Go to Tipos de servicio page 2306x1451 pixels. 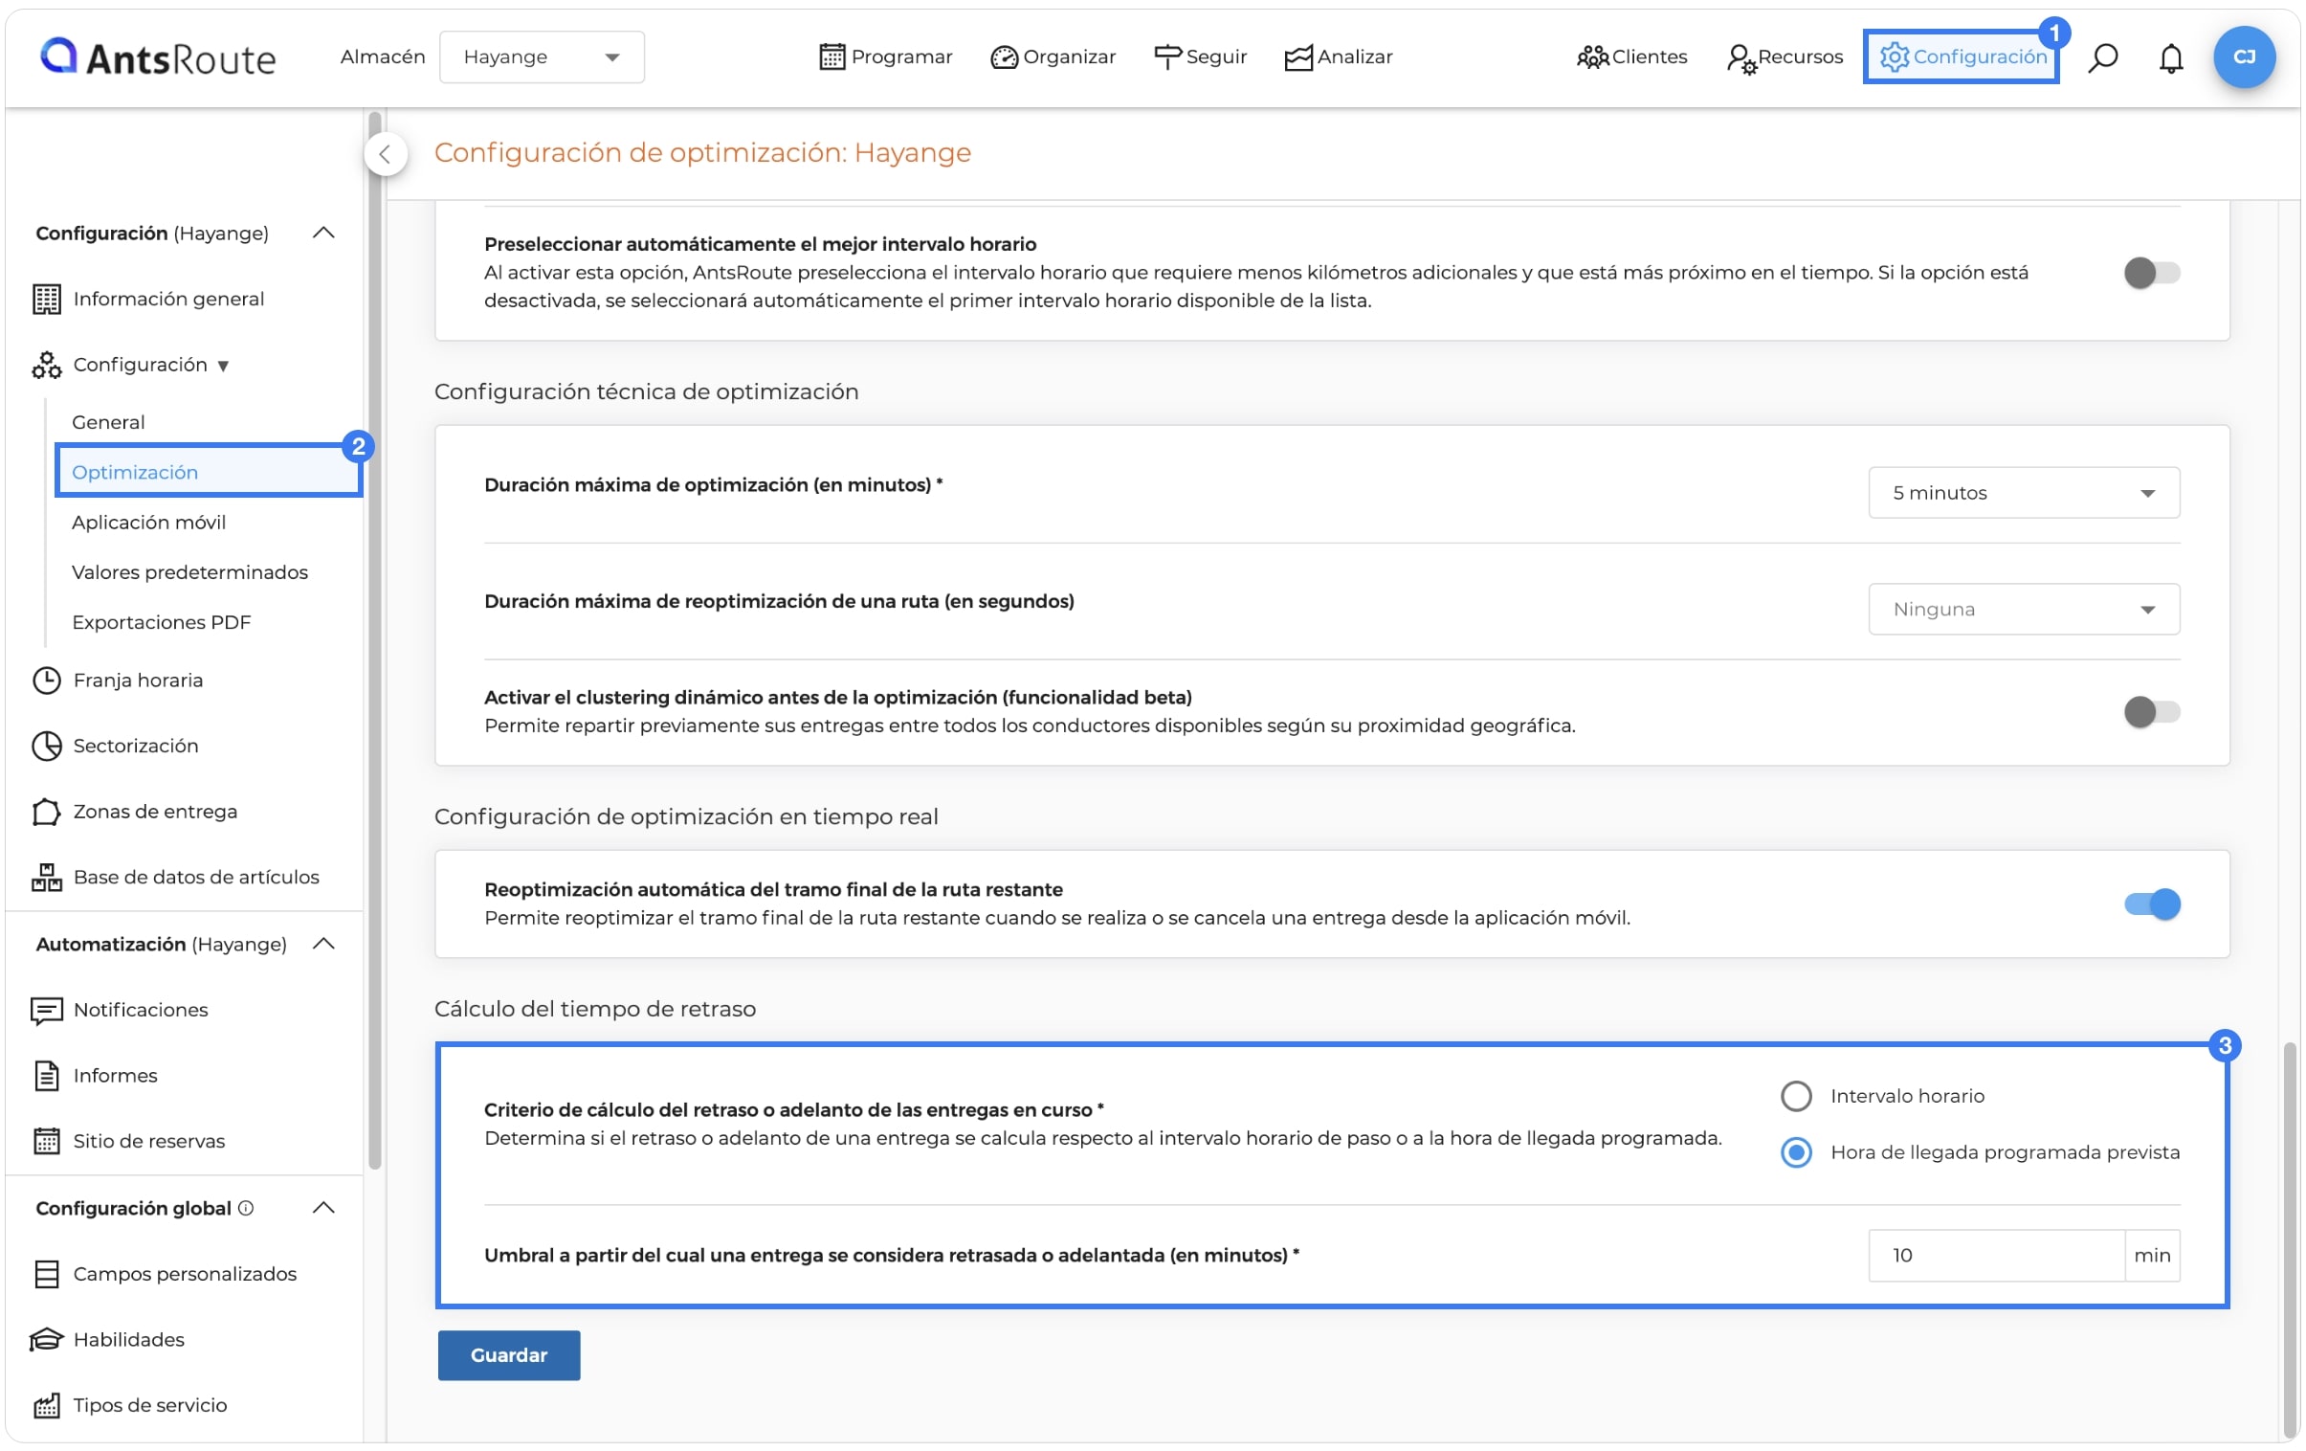149,1406
